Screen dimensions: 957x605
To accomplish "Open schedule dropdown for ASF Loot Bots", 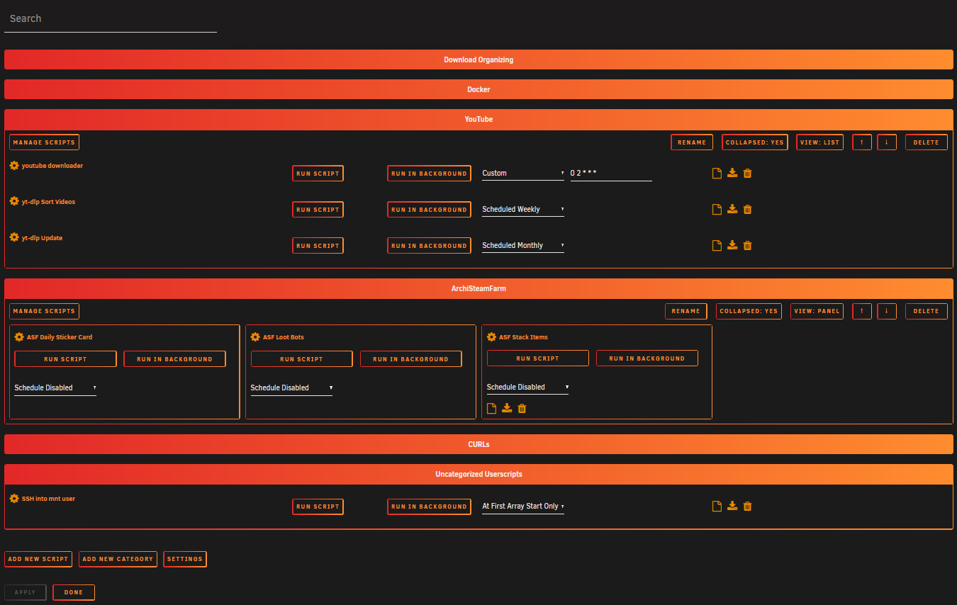I will (291, 388).
